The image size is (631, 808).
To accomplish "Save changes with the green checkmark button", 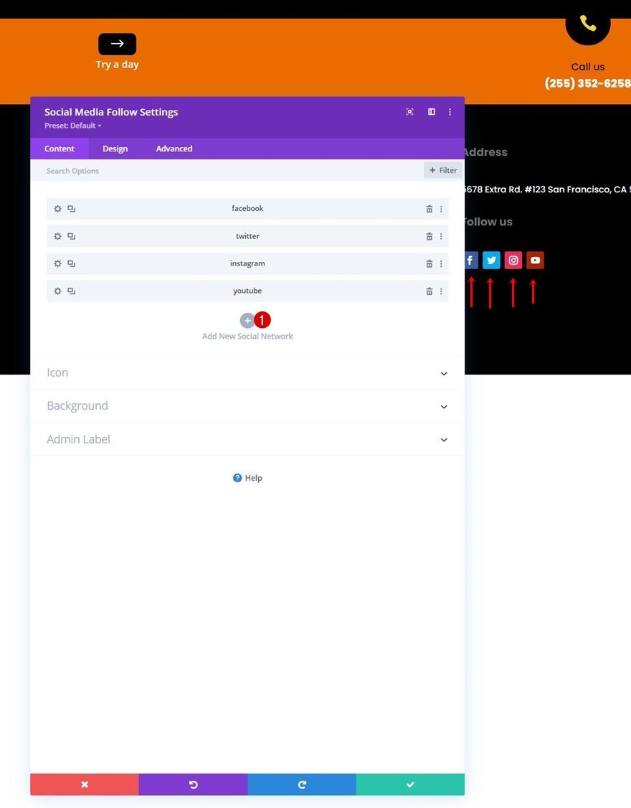I will [410, 784].
